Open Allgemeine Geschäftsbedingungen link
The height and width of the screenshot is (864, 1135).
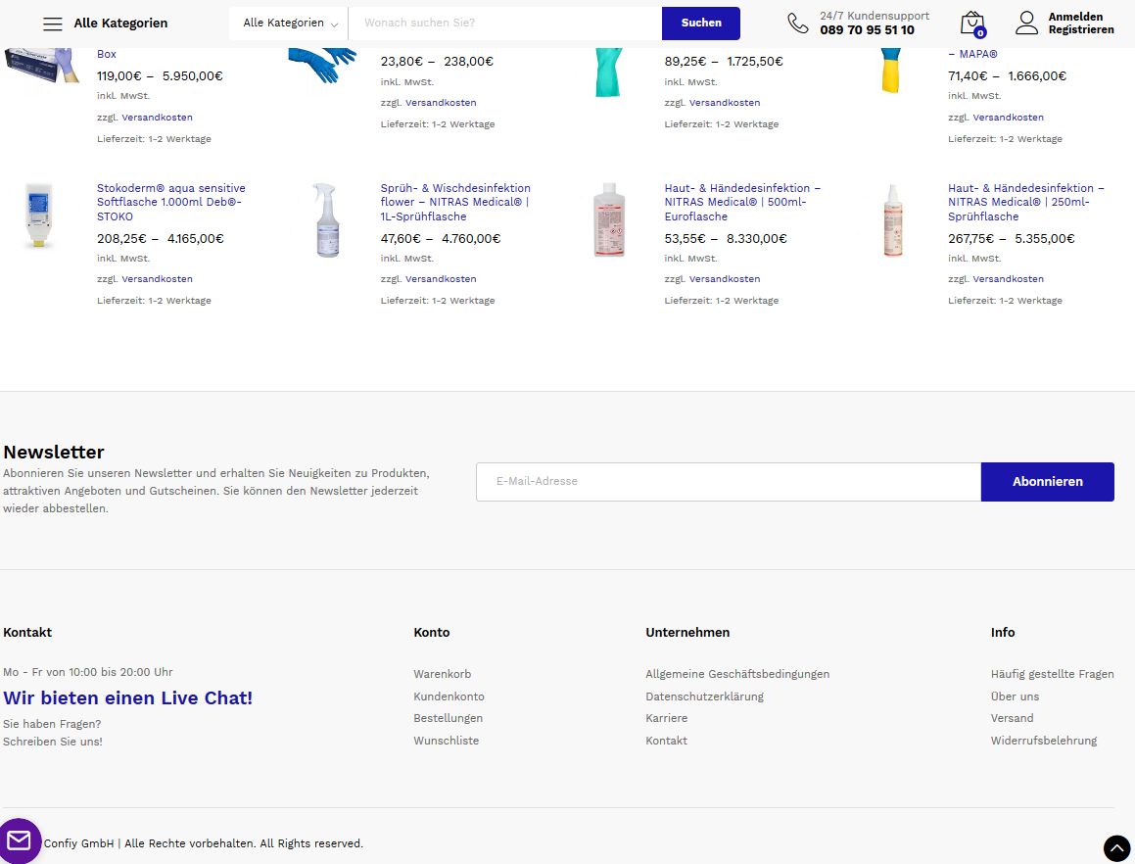point(737,674)
